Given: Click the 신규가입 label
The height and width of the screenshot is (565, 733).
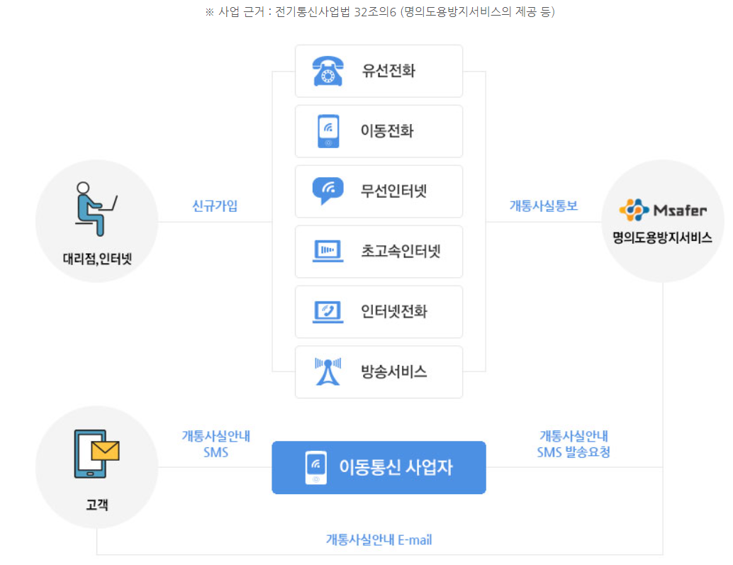Looking at the screenshot, I should point(215,206).
